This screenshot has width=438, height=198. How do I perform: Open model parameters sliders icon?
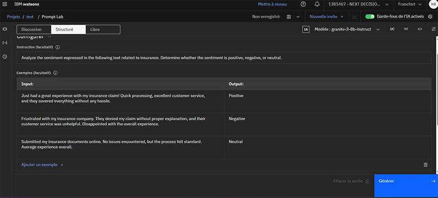coord(433,29)
